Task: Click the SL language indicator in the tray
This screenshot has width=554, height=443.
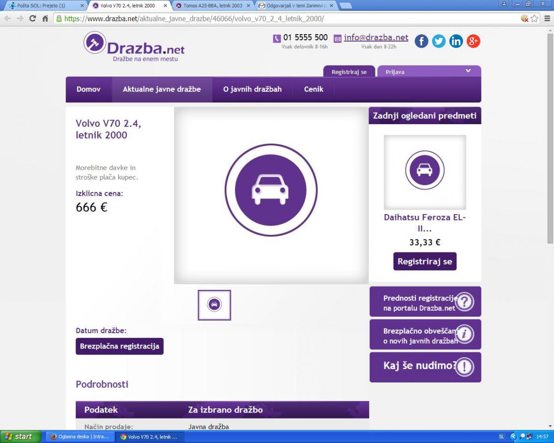Action: click(502, 437)
